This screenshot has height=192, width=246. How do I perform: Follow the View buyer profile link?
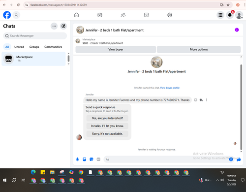(170, 88)
